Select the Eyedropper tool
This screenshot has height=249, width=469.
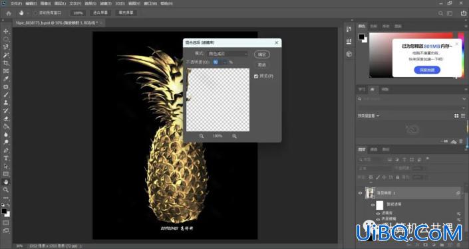(6, 79)
